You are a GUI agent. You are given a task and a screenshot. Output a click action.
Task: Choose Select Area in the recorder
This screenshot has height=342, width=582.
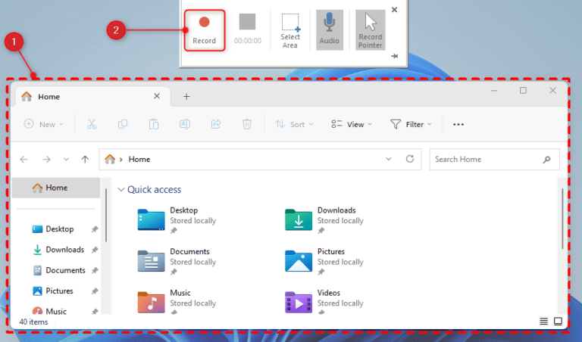(x=290, y=30)
